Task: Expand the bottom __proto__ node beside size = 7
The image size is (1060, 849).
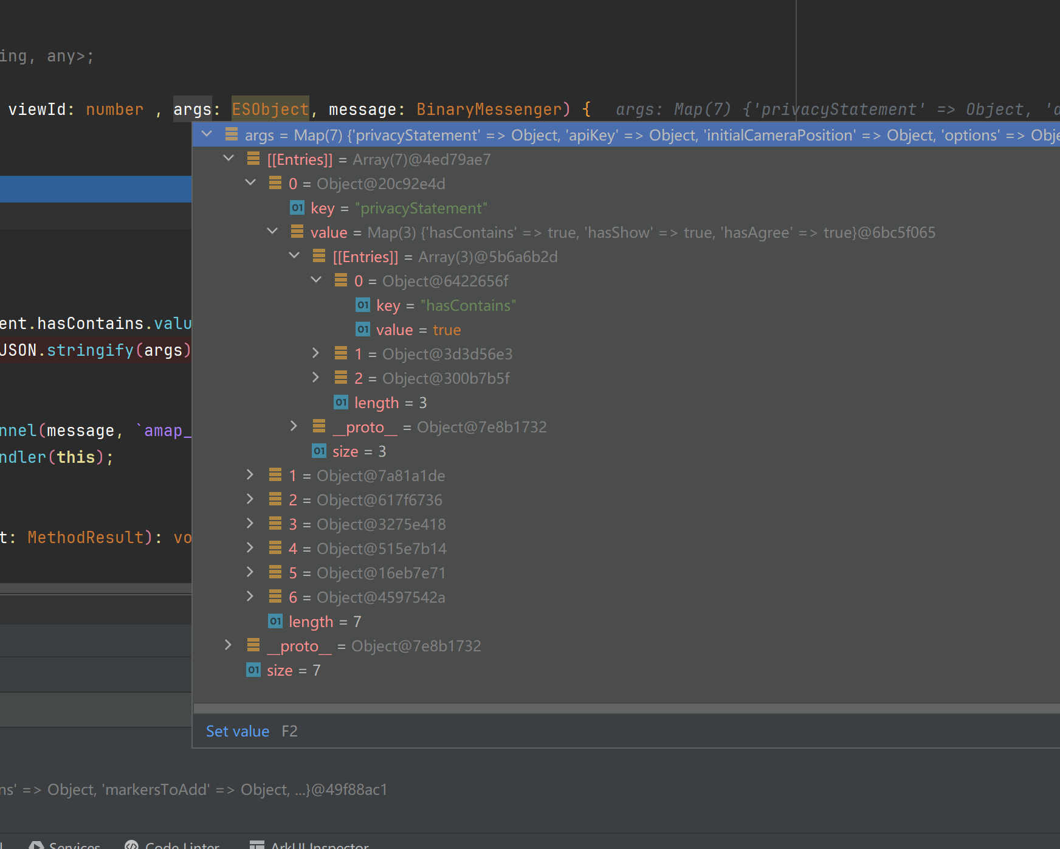Action: pyautogui.click(x=228, y=645)
